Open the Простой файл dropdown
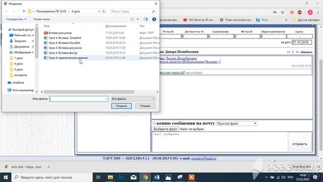This screenshot has height=182, width=323. [237, 123]
